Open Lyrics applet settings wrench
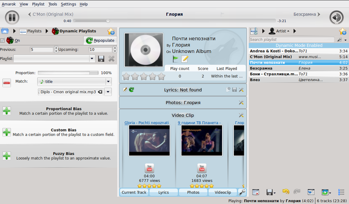 tap(241, 90)
